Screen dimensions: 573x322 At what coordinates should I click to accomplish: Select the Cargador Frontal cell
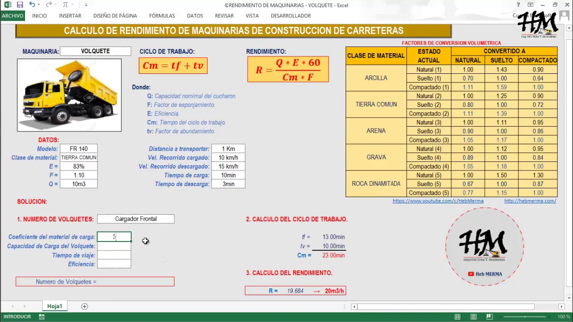pos(136,219)
